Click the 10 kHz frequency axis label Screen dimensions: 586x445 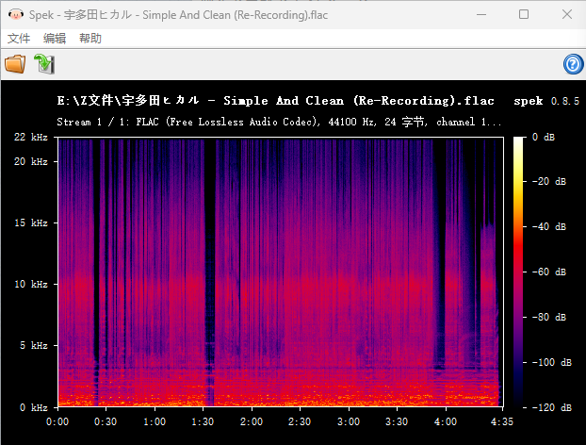31,284
